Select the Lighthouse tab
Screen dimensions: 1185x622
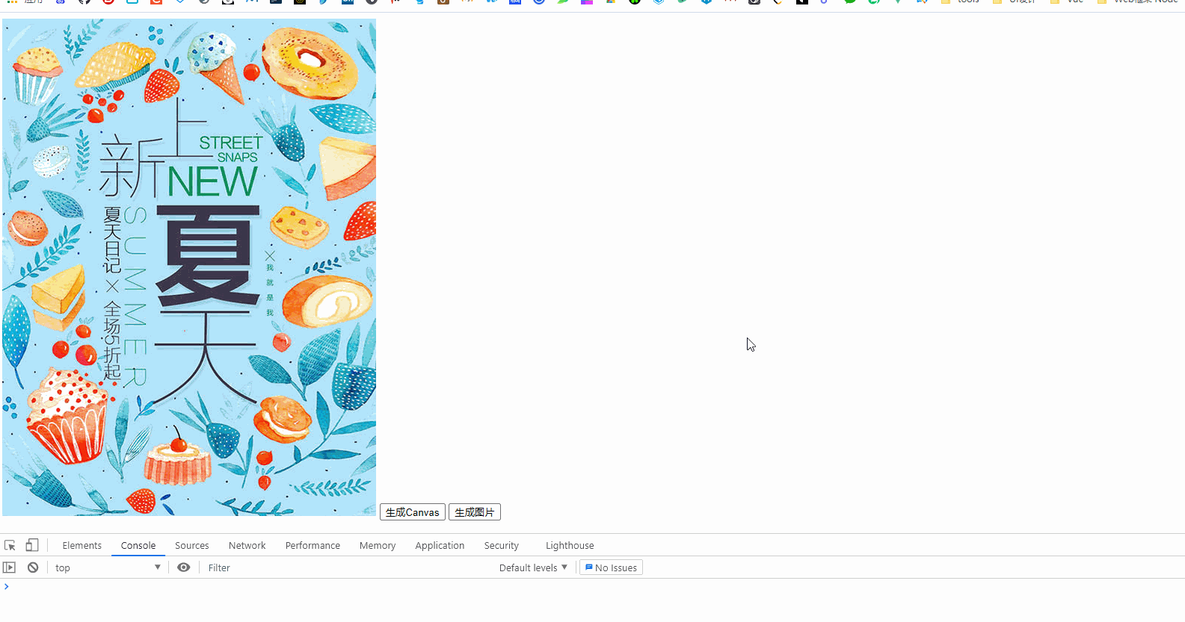point(570,546)
